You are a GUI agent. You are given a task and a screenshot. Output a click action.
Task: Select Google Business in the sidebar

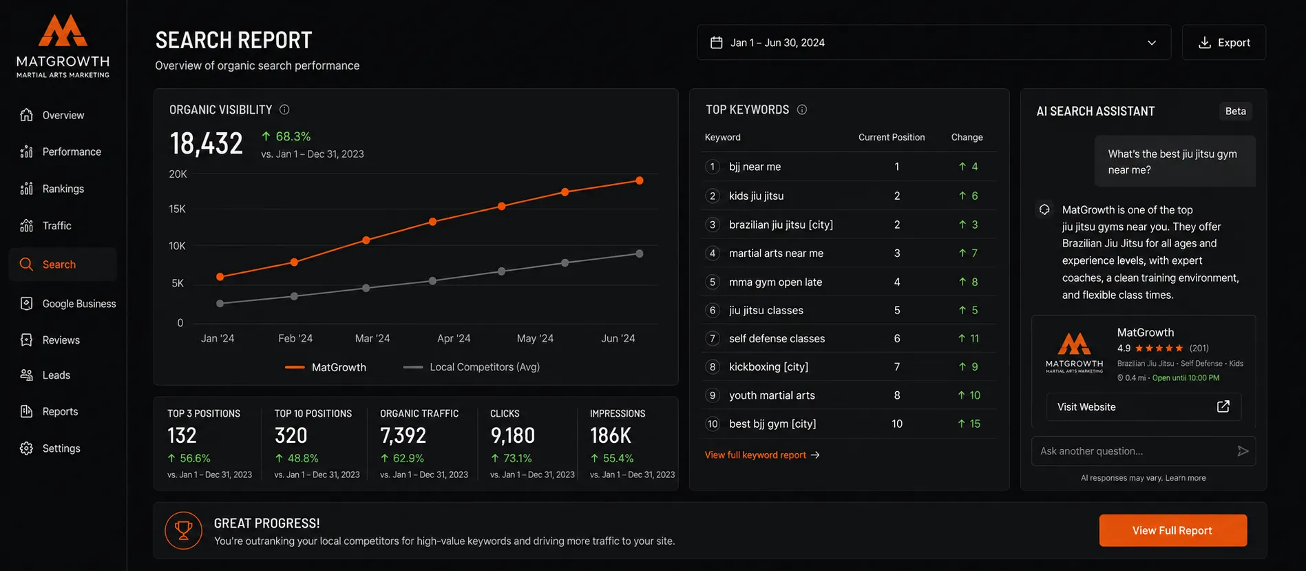click(x=79, y=304)
